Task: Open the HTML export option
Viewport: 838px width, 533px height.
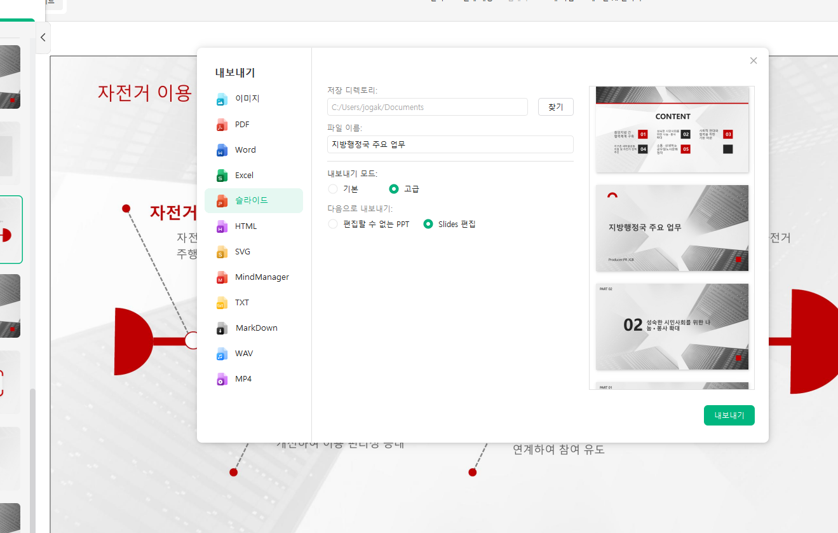Action: pos(253,226)
